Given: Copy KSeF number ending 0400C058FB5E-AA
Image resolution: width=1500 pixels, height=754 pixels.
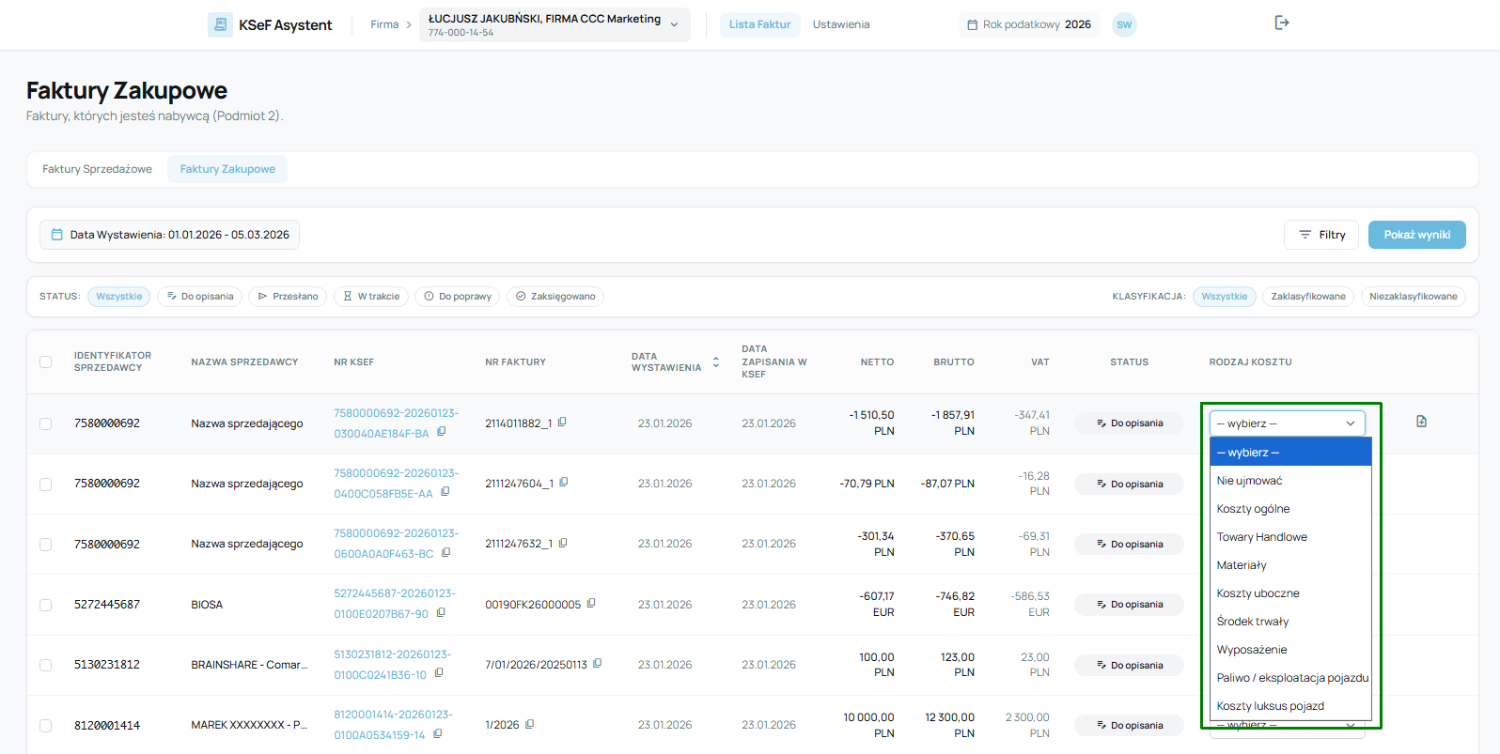Looking at the screenshot, I should click(445, 492).
